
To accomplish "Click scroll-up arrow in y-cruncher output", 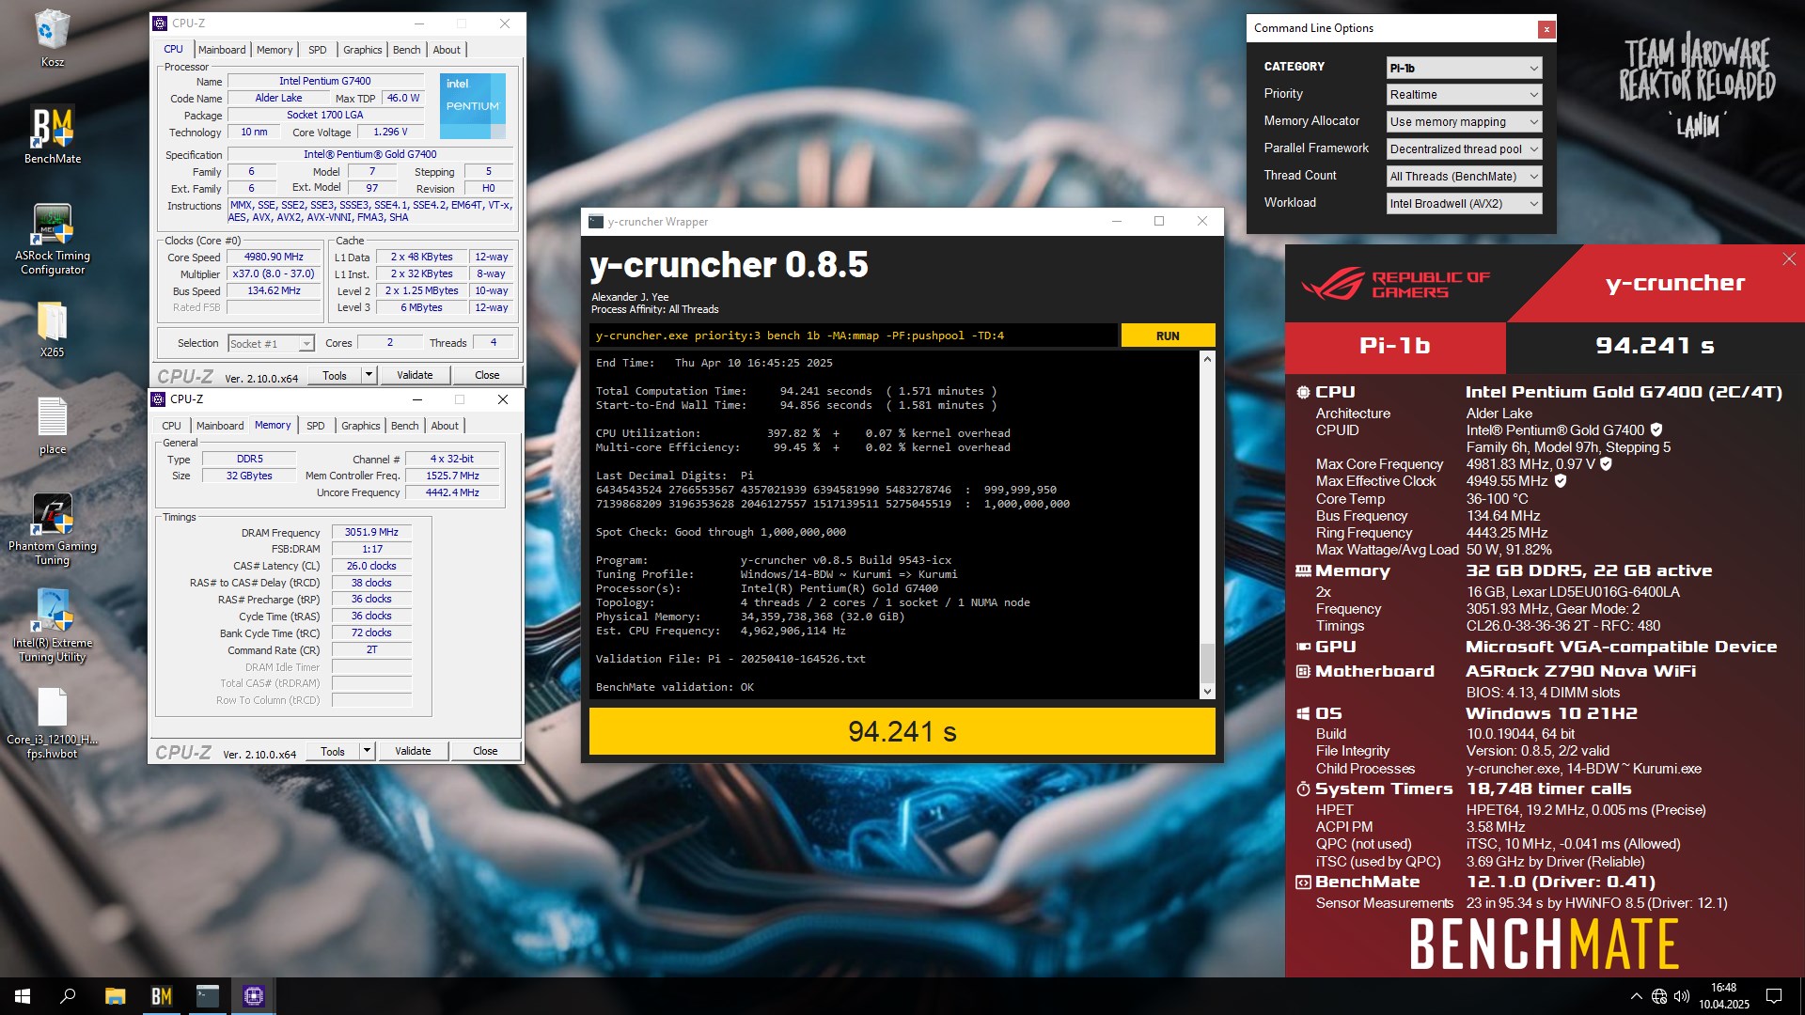I will (1207, 359).
